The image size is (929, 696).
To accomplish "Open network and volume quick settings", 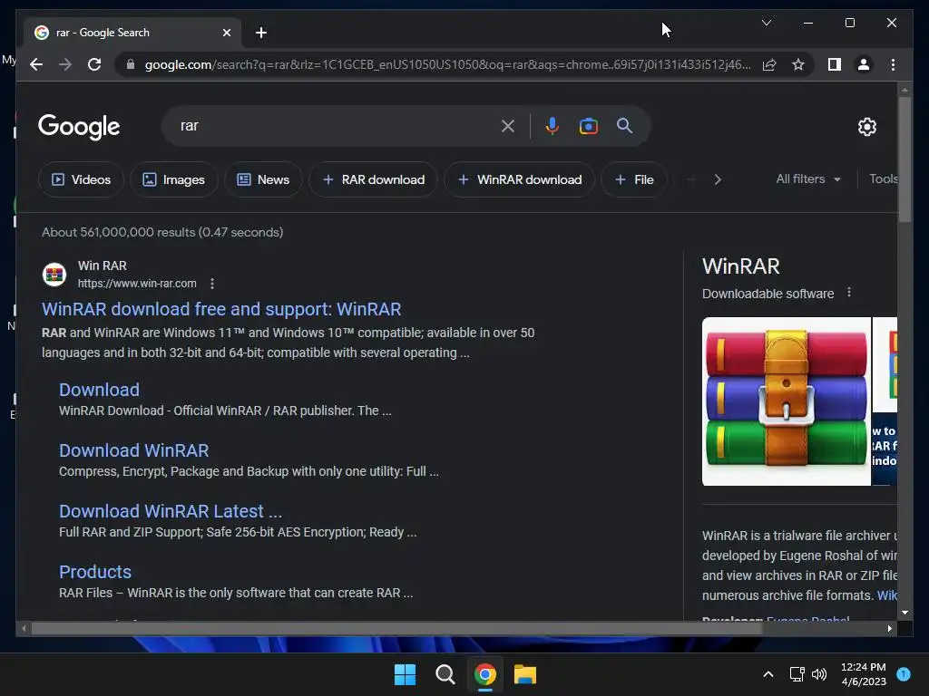I will [808, 674].
